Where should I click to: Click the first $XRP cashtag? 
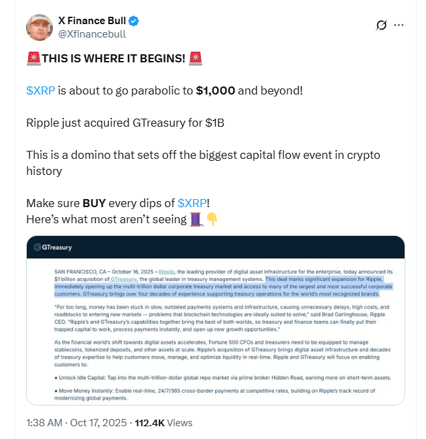pos(41,90)
